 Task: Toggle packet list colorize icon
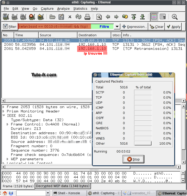[154, 17]
